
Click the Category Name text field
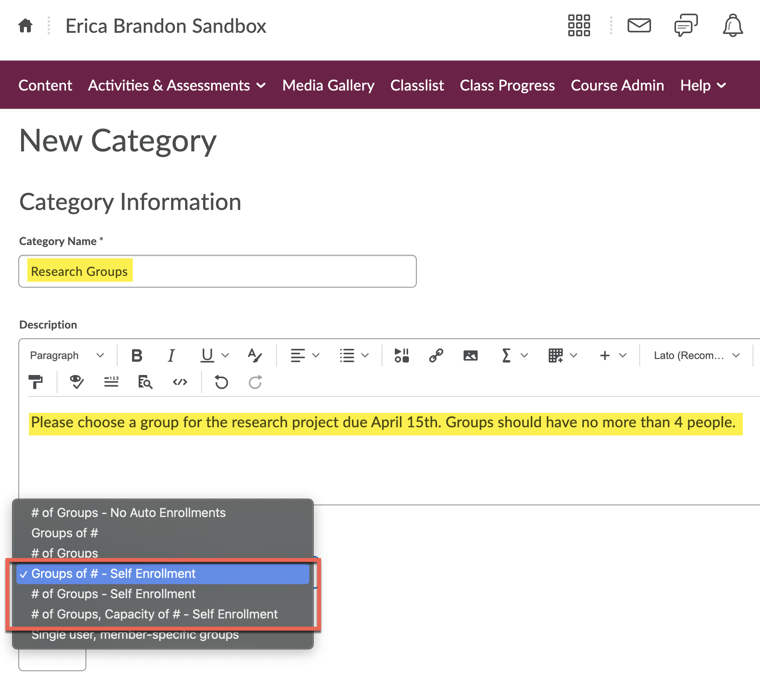[217, 271]
